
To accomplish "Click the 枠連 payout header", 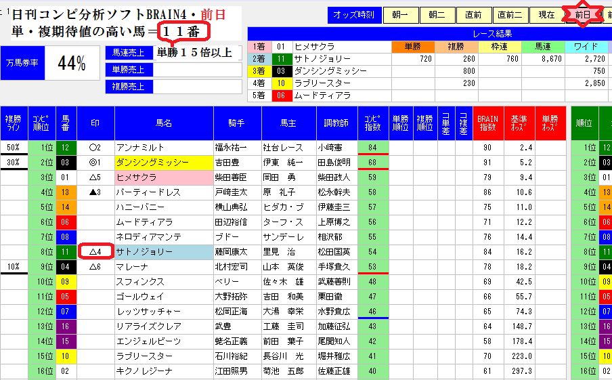I will tap(499, 47).
